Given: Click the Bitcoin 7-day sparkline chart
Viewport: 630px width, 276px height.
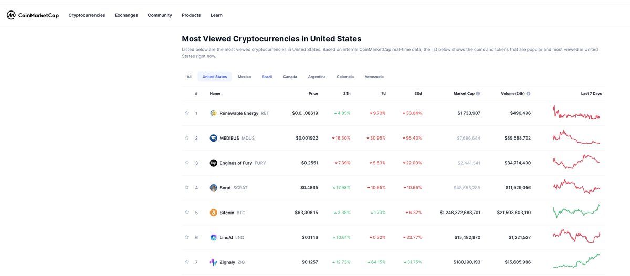Looking at the screenshot, I should [576, 212].
